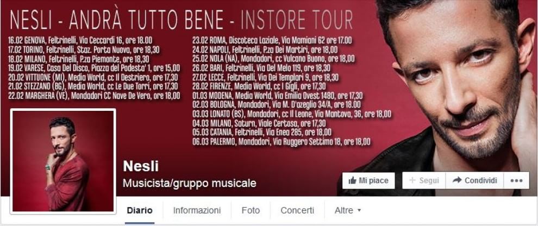Share the page via Condividi button
This screenshot has height=226, width=538.
click(x=474, y=181)
